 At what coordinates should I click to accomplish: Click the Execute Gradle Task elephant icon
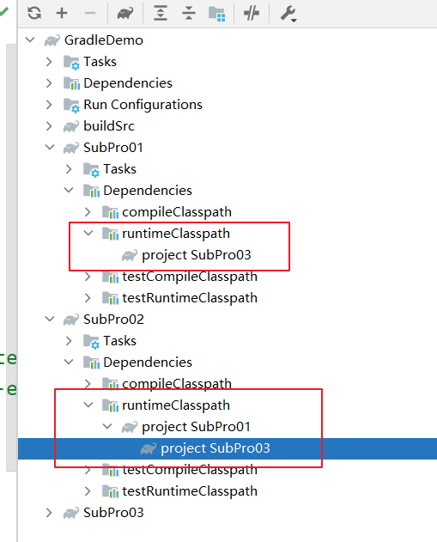point(124,13)
